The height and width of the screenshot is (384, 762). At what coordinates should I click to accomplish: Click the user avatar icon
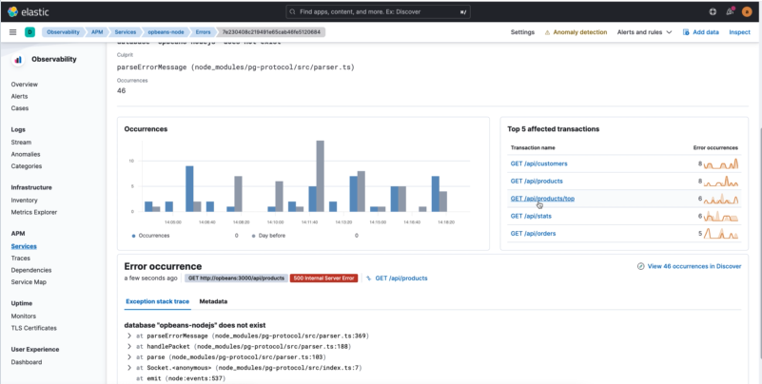748,11
